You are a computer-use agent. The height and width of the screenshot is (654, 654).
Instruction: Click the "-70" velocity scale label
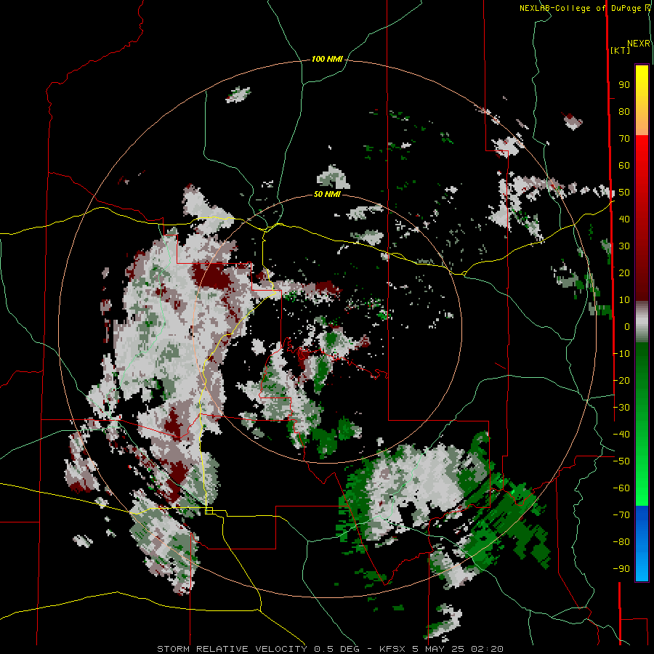tap(621, 515)
